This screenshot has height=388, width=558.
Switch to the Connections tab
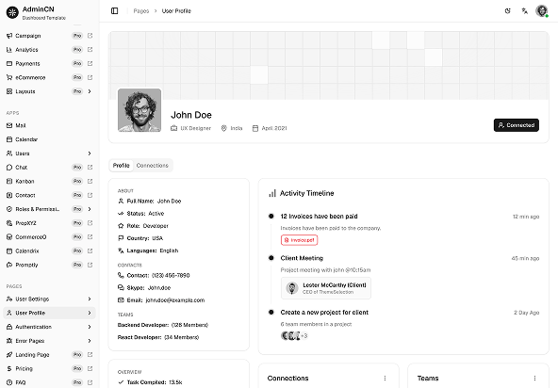click(153, 166)
